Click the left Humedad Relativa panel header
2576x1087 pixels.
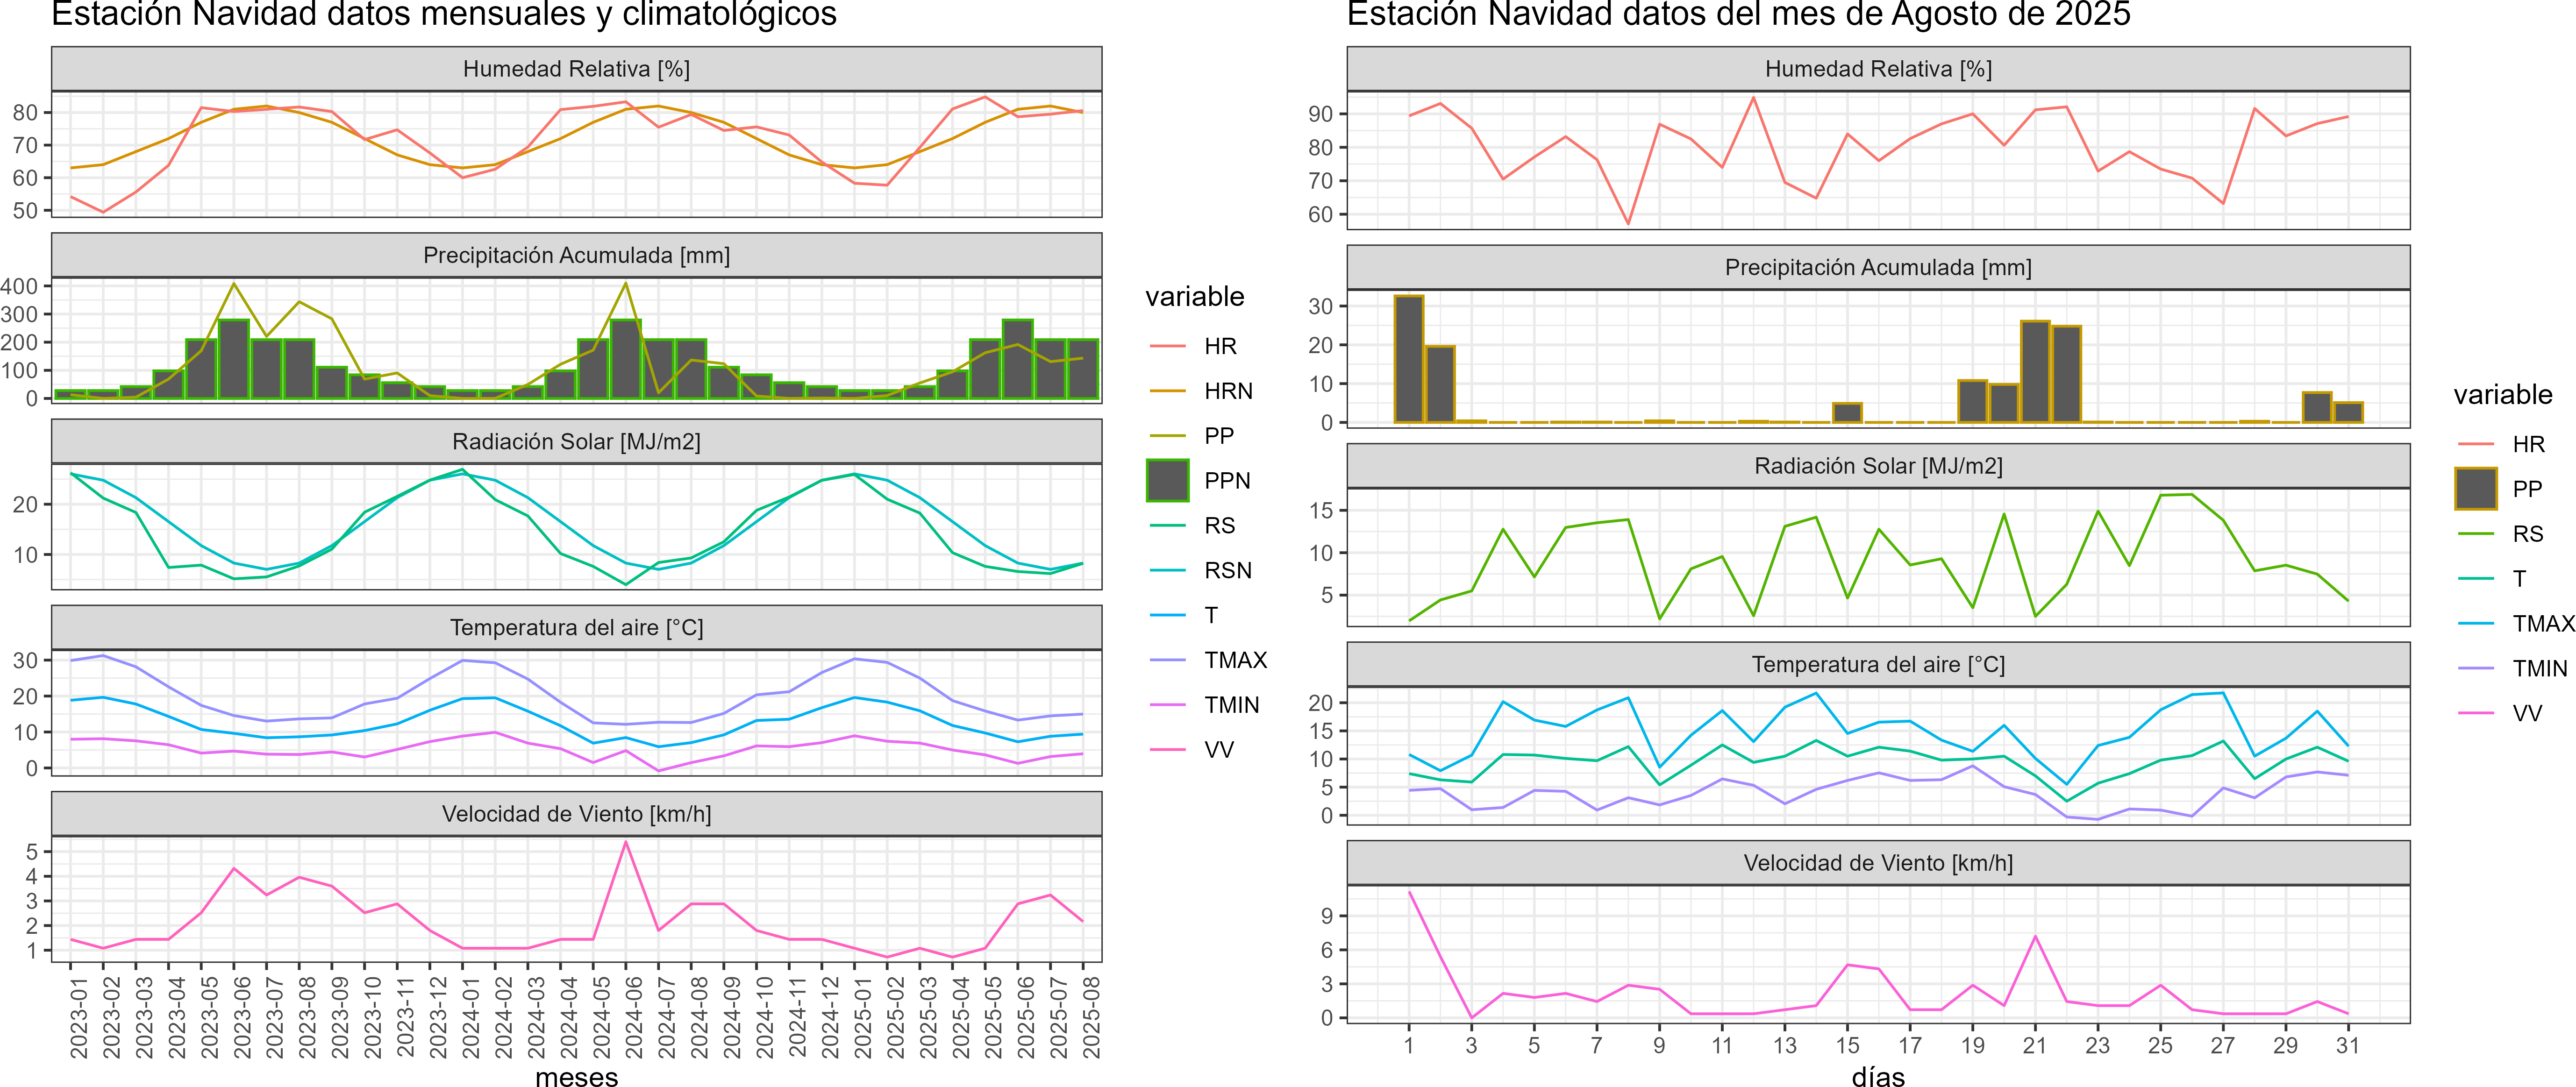click(x=576, y=69)
